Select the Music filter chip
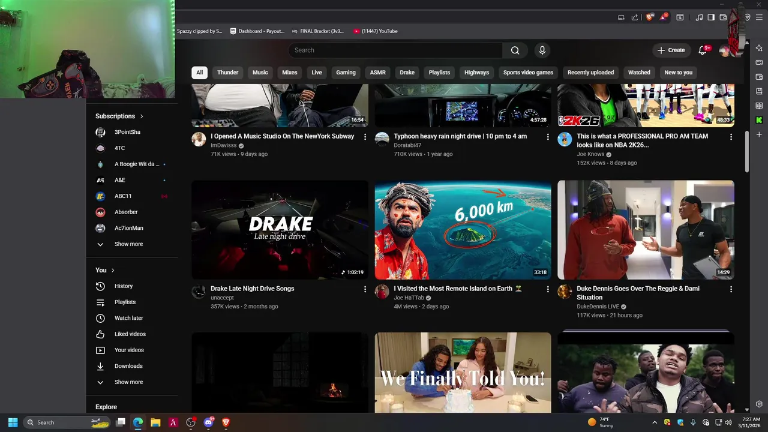Image resolution: width=768 pixels, height=432 pixels. 260,73
